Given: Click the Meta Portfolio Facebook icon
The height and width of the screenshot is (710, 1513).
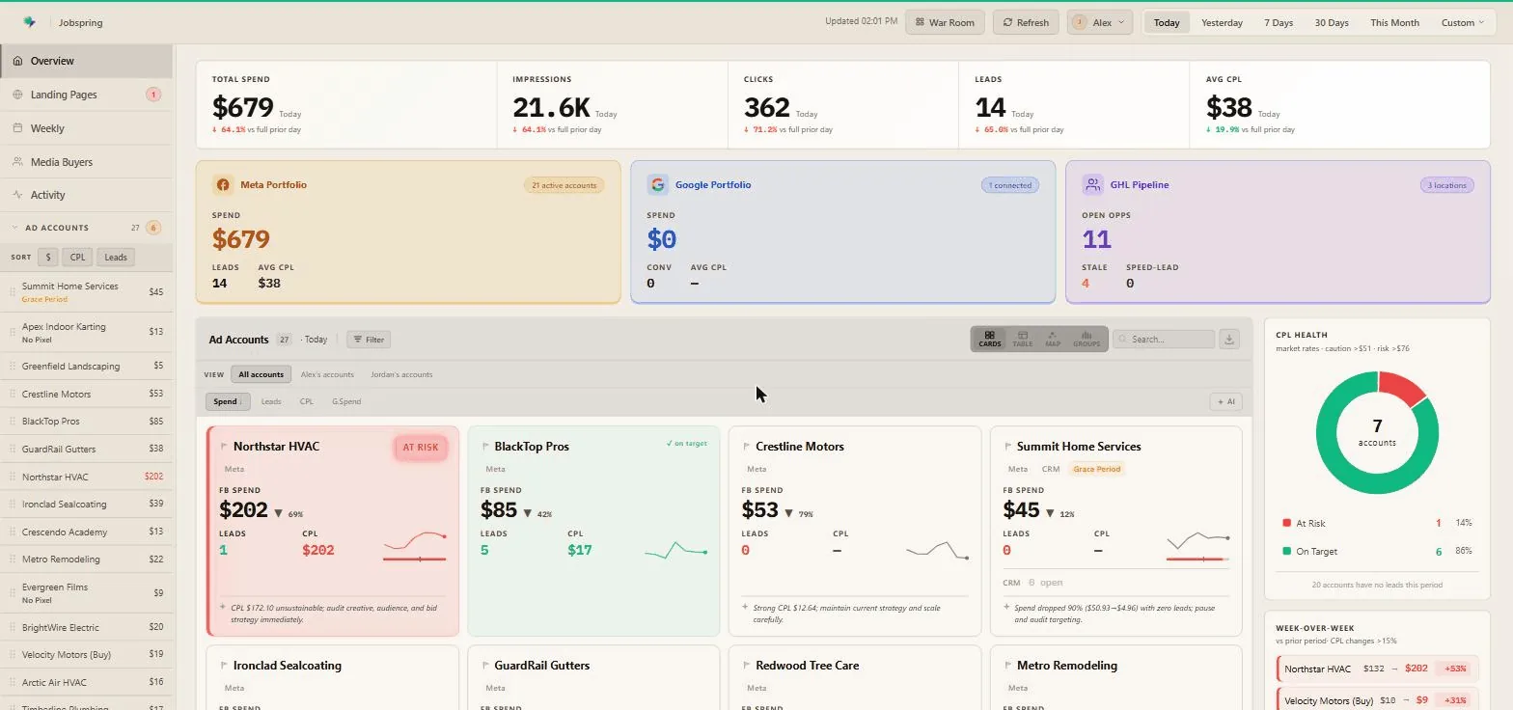Looking at the screenshot, I should point(223,185).
